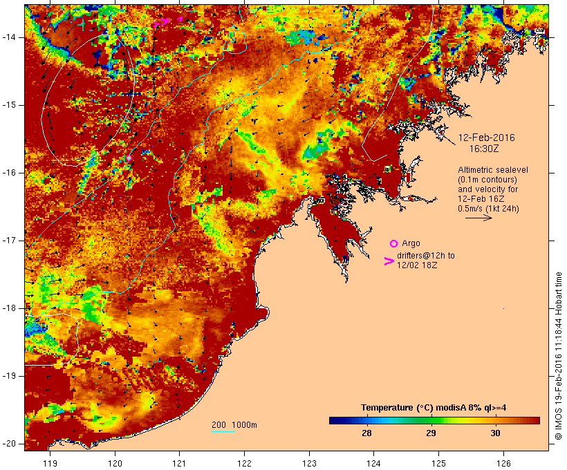Click the longitude label '125'

(x=438, y=463)
